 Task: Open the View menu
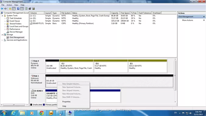tap(16, 5)
